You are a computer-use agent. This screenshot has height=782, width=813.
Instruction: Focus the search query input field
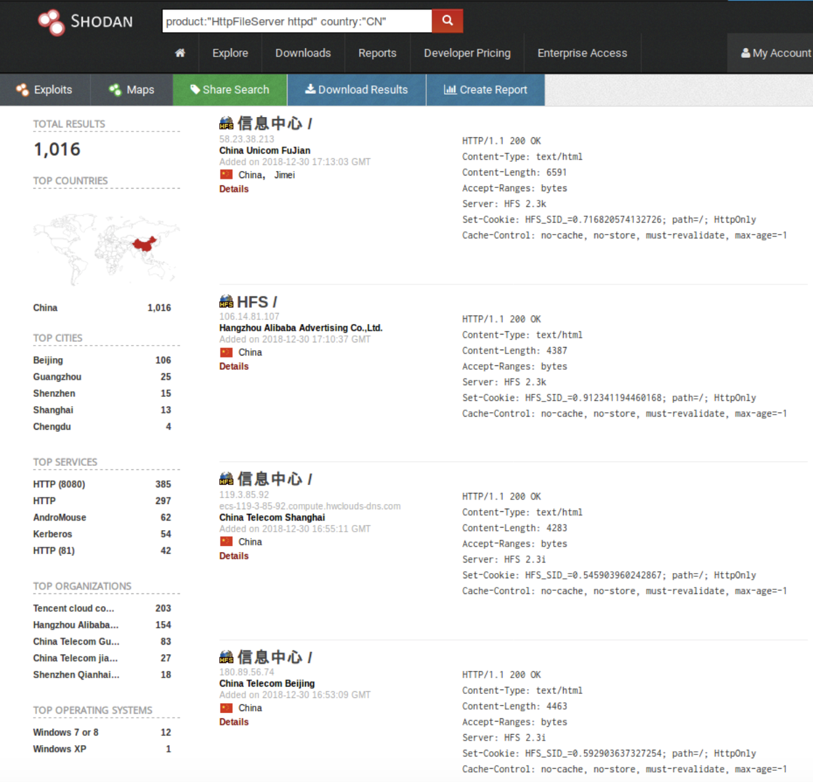point(297,22)
